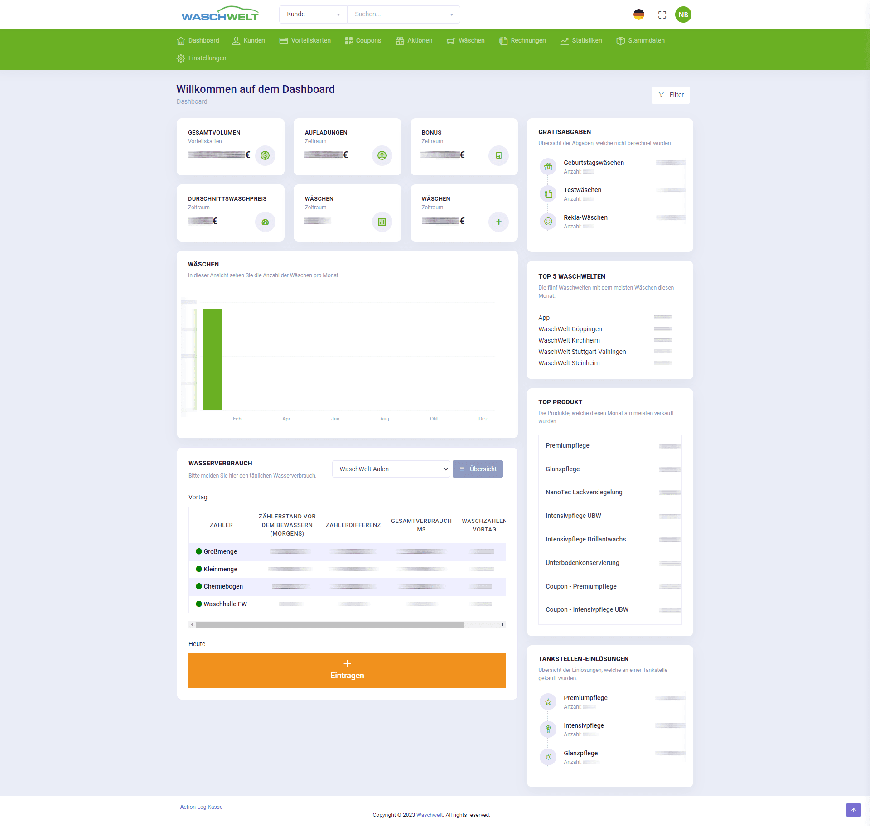Click the Gesamtverbrauch M3 column header
The height and width of the screenshot is (826, 870).
click(421, 525)
